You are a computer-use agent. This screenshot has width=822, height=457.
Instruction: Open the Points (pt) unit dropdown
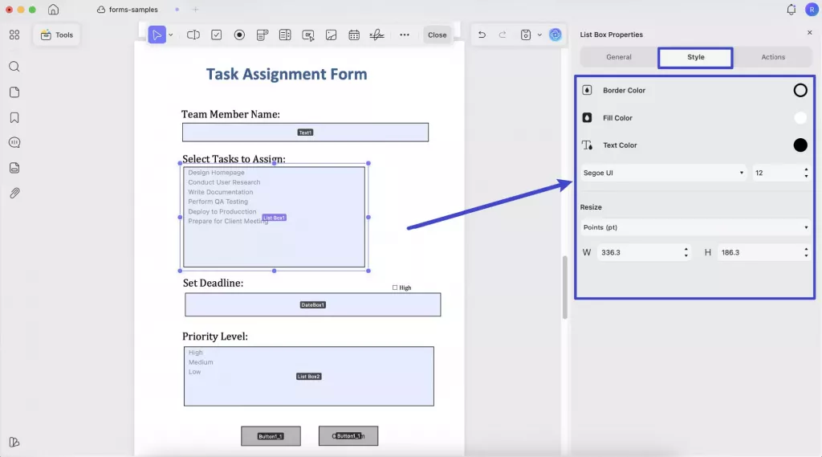pyautogui.click(x=695, y=227)
